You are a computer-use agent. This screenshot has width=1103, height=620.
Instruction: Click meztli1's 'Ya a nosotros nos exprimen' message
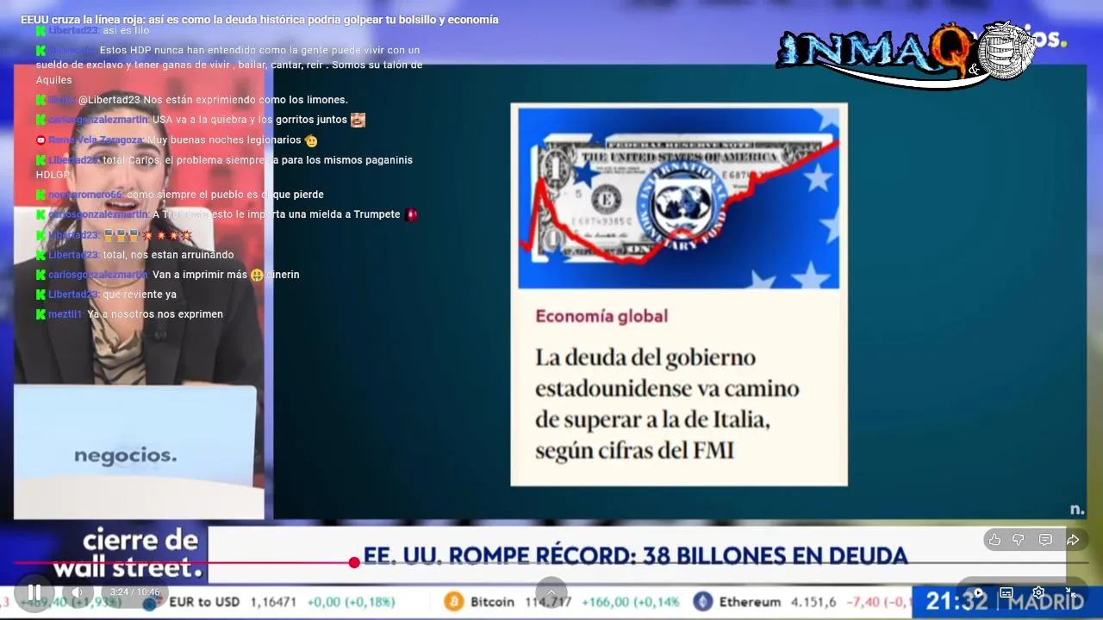(155, 314)
